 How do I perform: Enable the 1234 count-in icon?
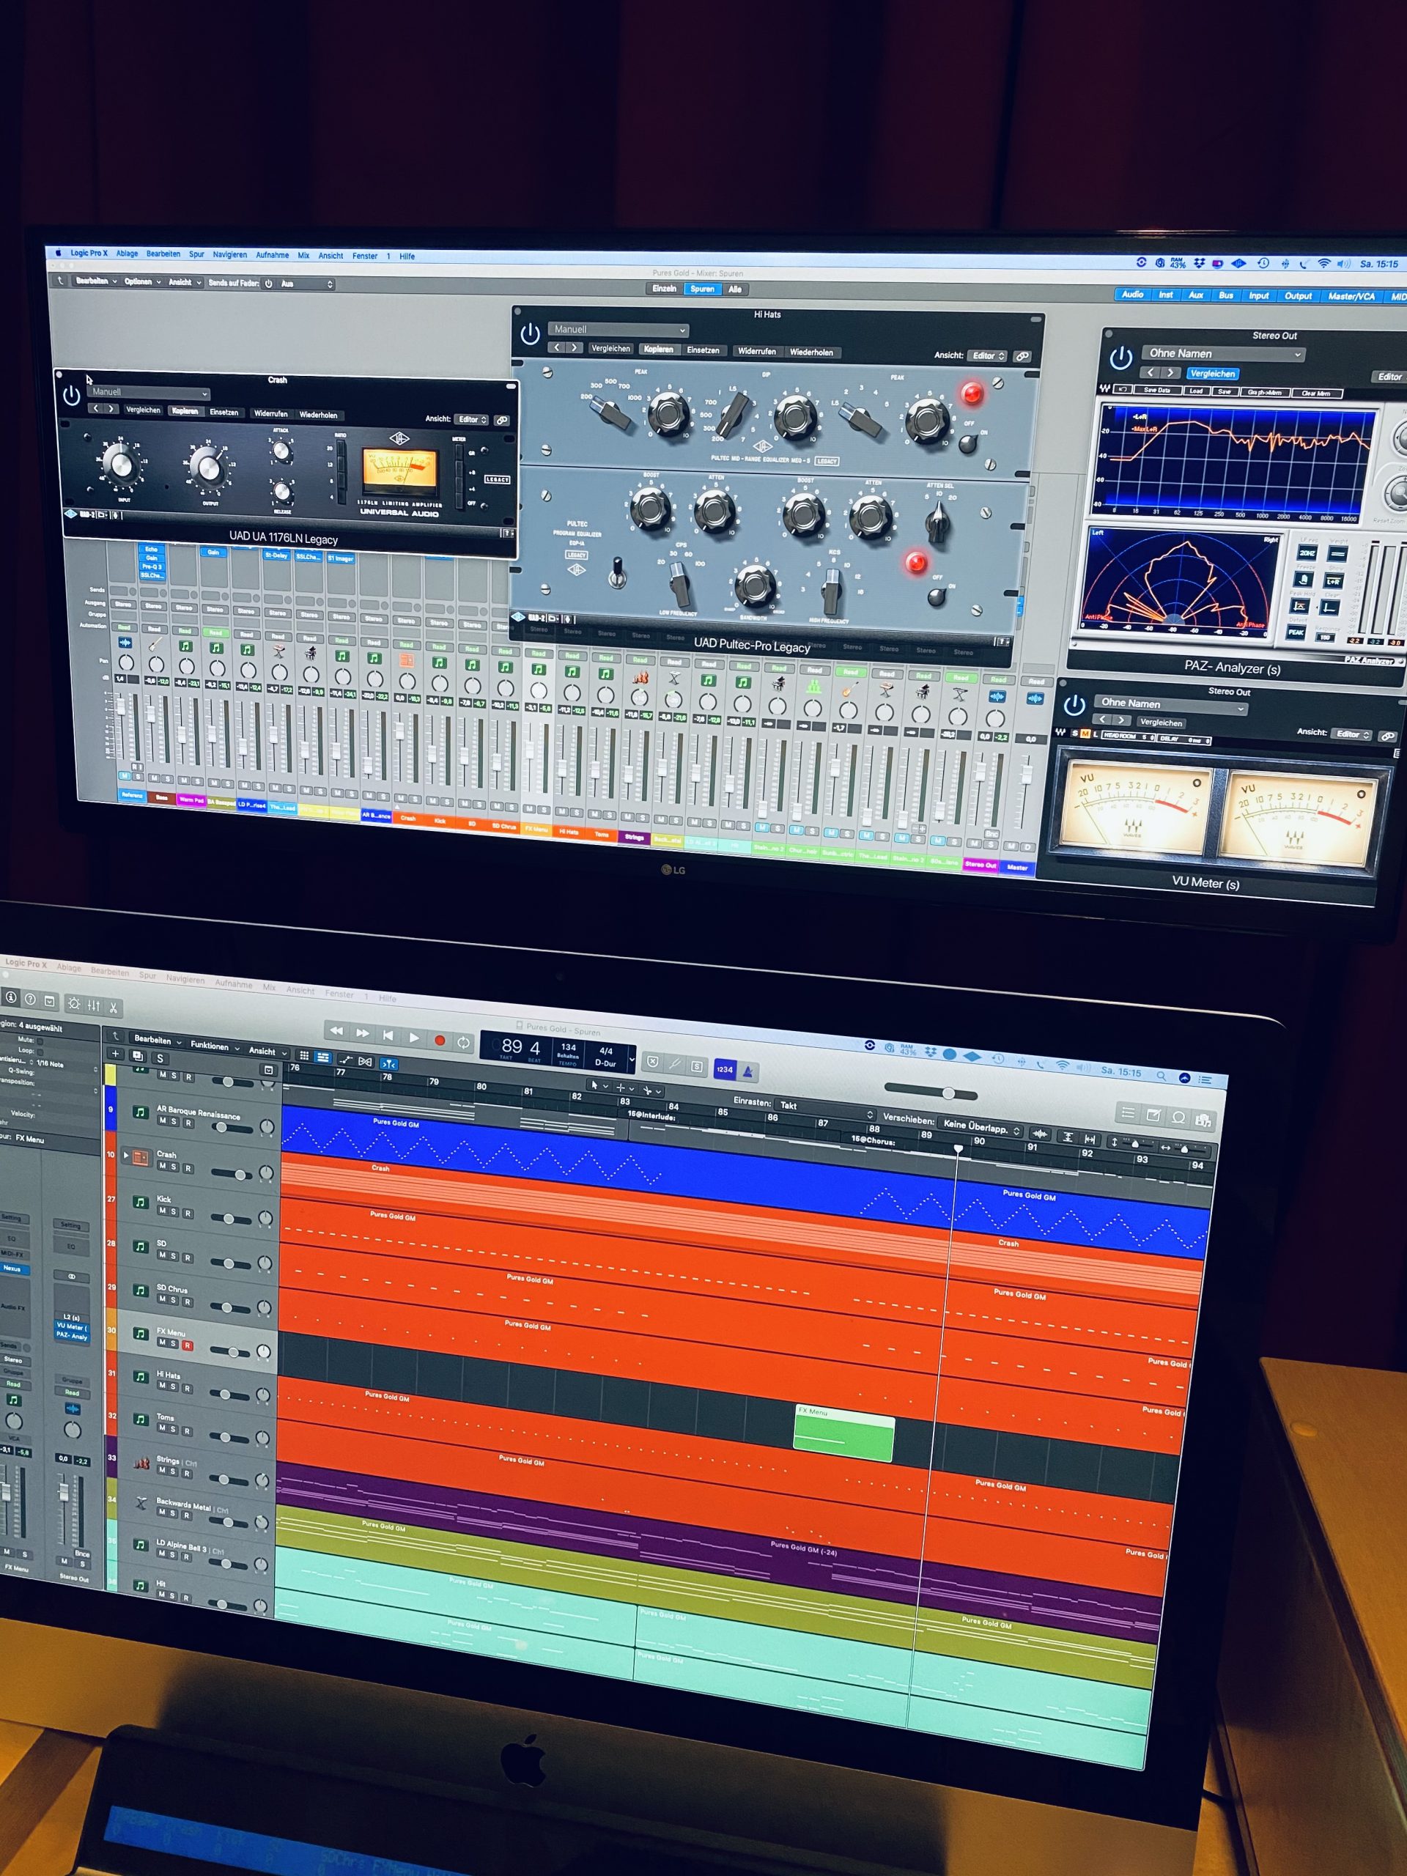point(725,1069)
